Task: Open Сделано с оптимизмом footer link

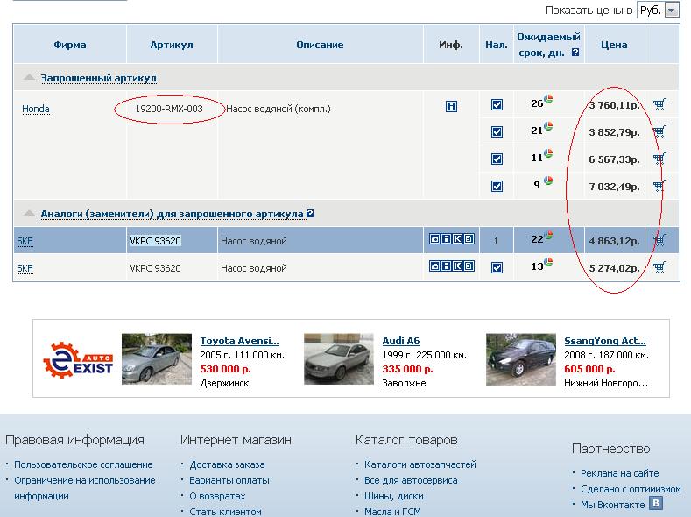Action: (631, 489)
